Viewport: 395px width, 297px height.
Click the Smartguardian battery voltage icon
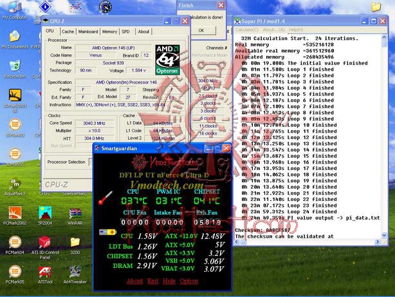pyautogui.click(x=107, y=232)
